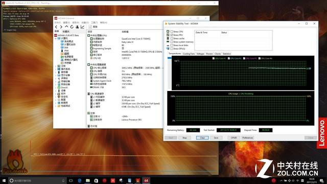Refresh the AIDA64 view
The width and height of the screenshot is (327, 184).
click(72, 27)
